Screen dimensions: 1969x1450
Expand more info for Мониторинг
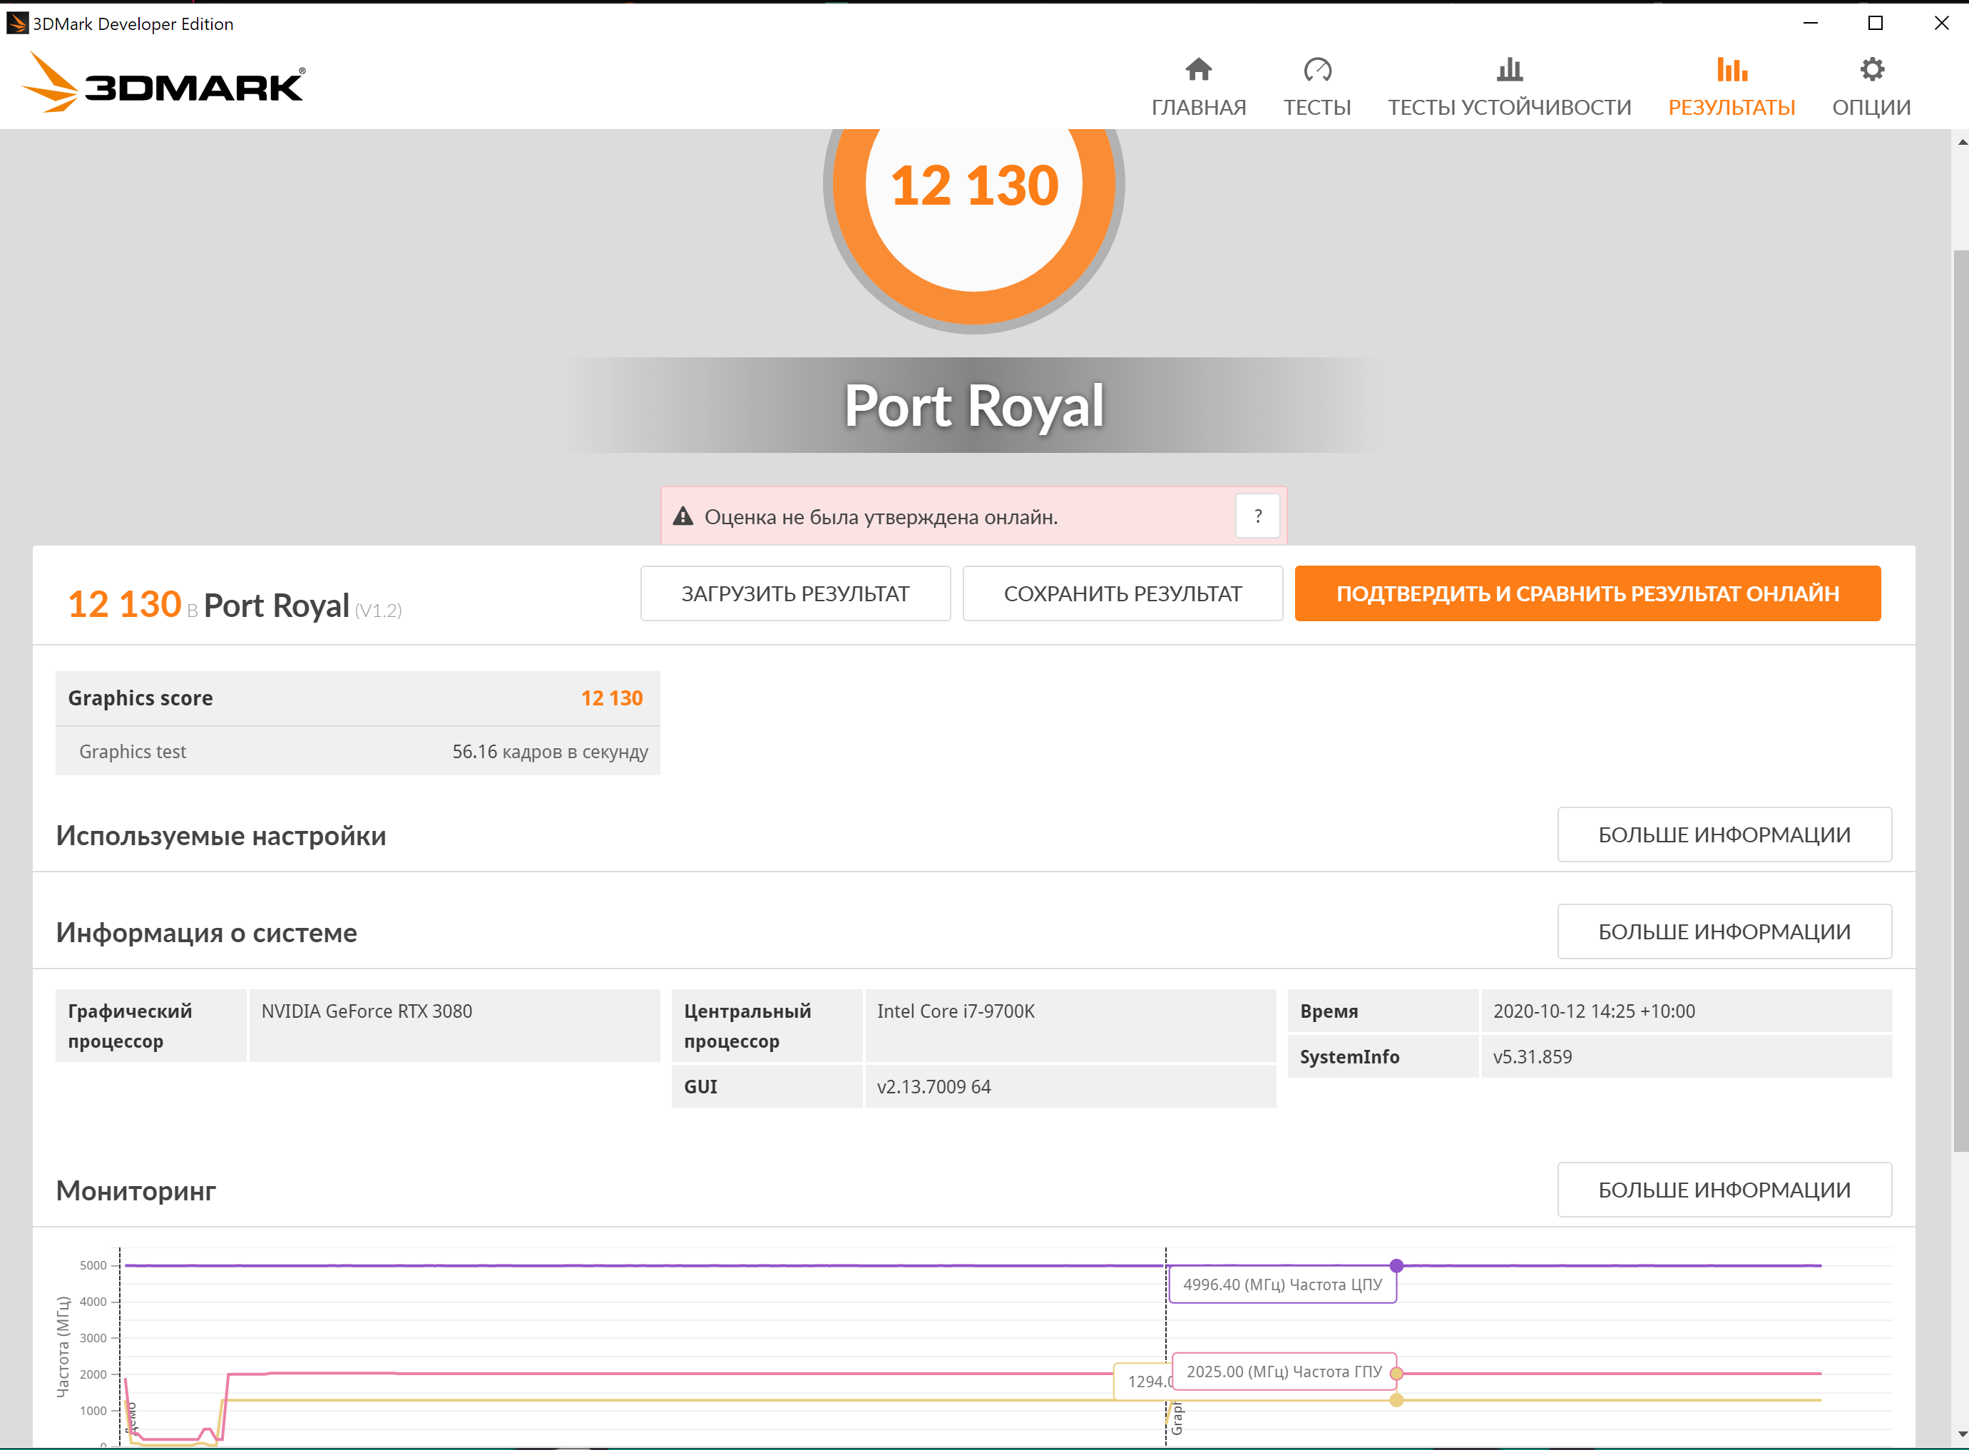1723,1190
